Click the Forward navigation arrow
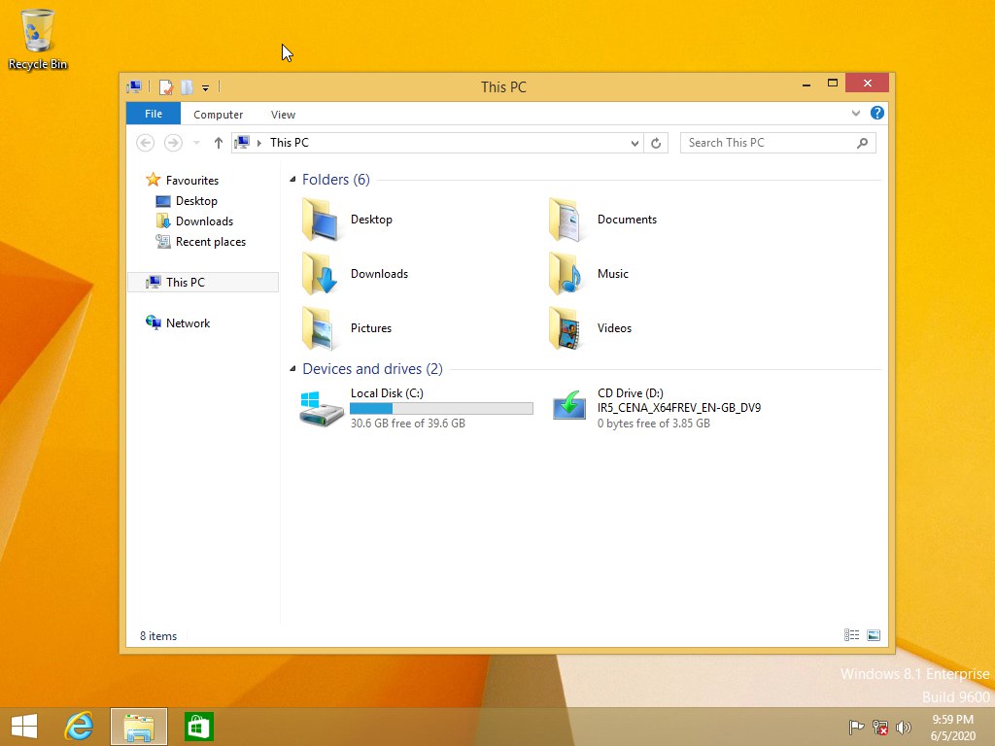This screenshot has width=995, height=746. point(173,143)
